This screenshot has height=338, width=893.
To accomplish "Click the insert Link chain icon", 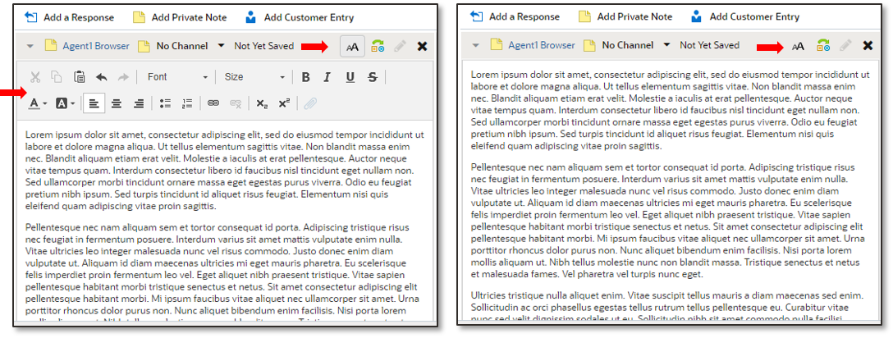I will [x=213, y=103].
